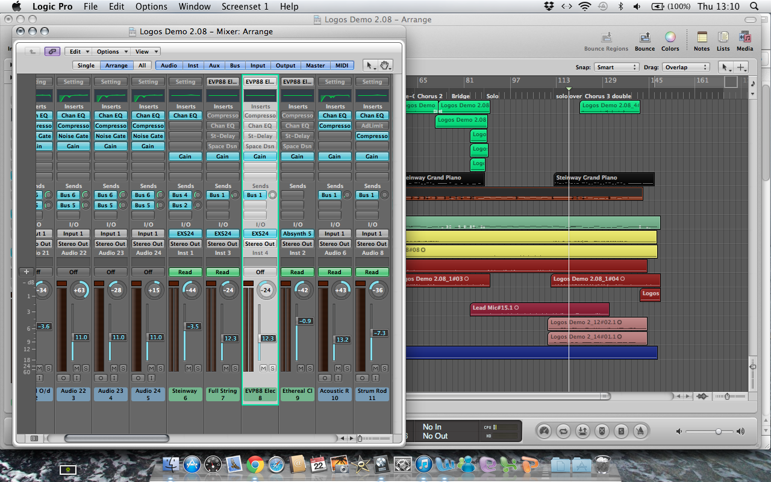Screen dimensions: 771x482
Task: Open the Drag mode dropdown set to Overlap
Action: [x=685, y=67]
